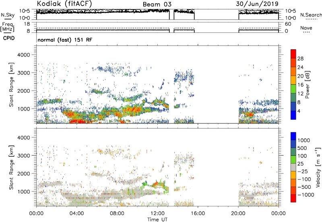
Task: Click the 'Kodiak (fitACF)' title text
Action: [64, 4]
